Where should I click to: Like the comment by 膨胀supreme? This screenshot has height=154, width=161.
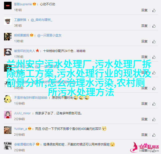click(x=154, y=10)
